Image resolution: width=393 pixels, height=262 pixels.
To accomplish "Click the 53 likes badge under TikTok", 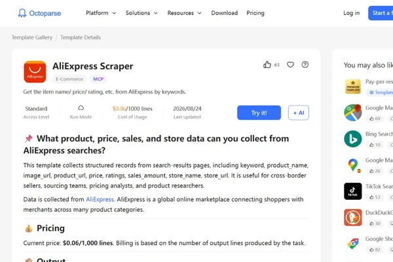I will click(375, 197).
